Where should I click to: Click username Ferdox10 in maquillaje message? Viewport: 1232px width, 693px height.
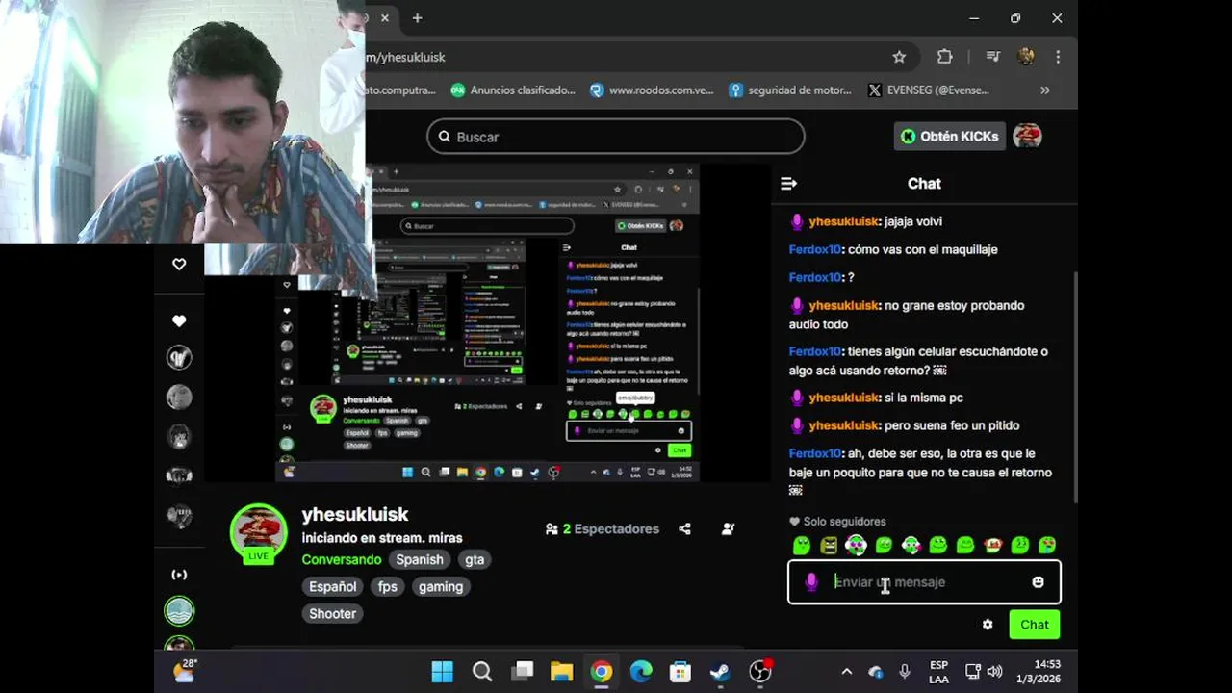coord(815,249)
